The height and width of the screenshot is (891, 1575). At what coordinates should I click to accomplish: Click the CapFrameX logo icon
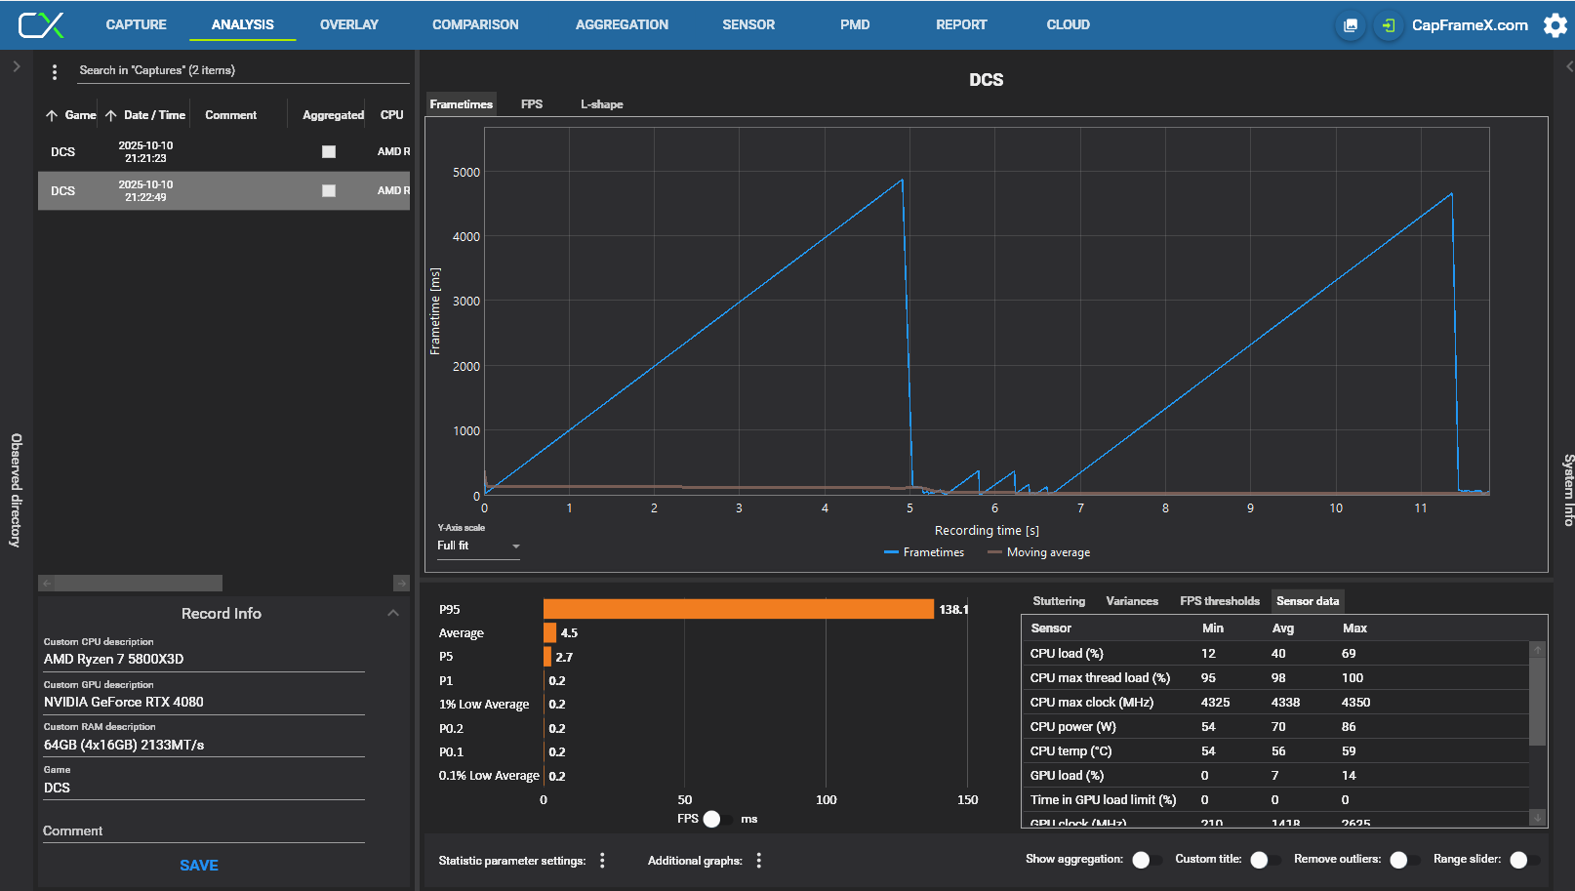41,24
